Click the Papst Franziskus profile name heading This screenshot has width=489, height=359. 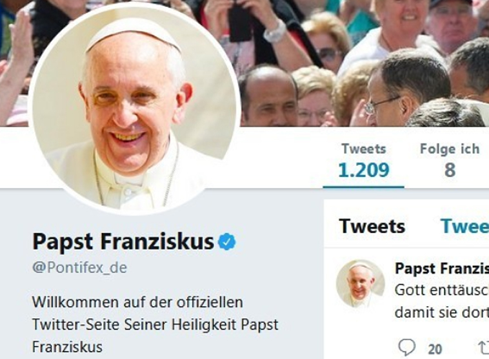(123, 241)
